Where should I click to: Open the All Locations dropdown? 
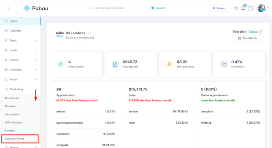pyautogui.click(x=78, y=33)
